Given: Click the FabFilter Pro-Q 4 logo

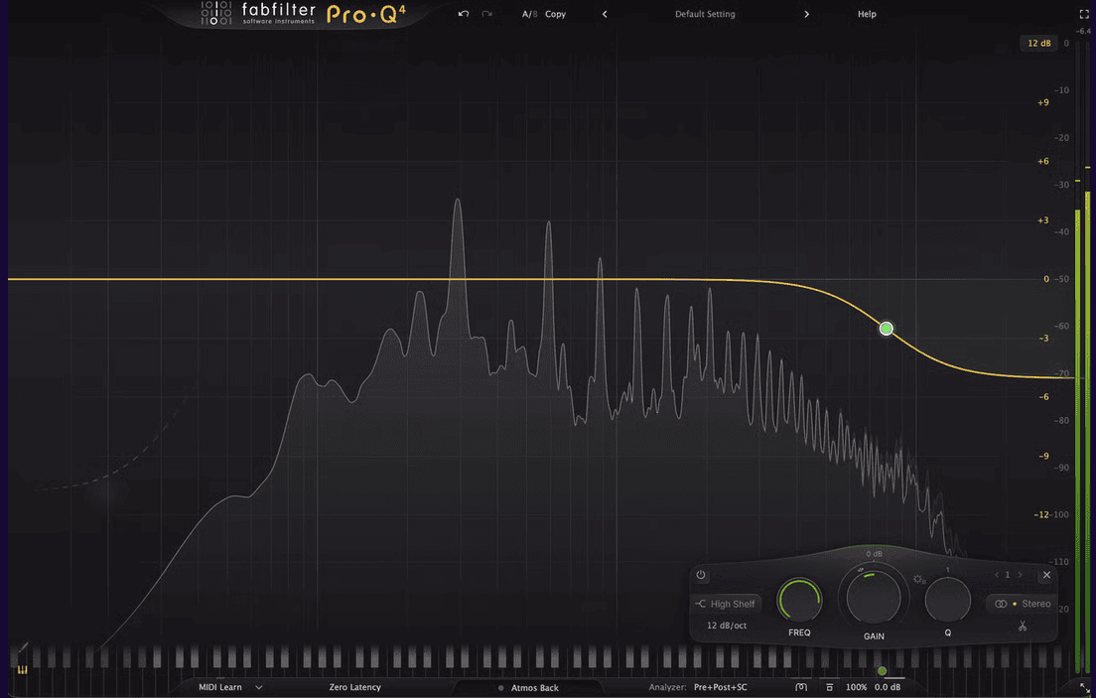Looking at the screenshot, I should (x=304, y=14).
